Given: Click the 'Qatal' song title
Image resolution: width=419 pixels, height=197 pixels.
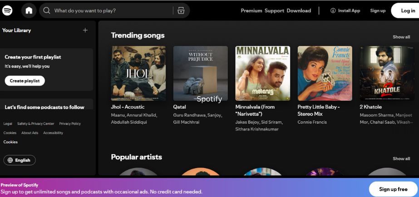Looking at the screenshot, I should tap(180, 107).
